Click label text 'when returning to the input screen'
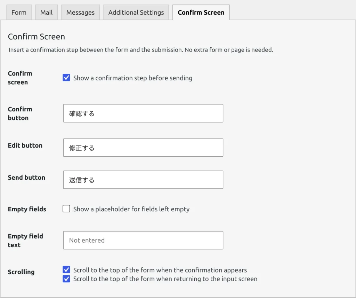This screenshot has height=298, width=356. (x=207, y=279)
